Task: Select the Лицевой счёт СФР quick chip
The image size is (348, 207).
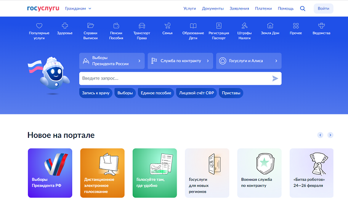Action: 197,93
